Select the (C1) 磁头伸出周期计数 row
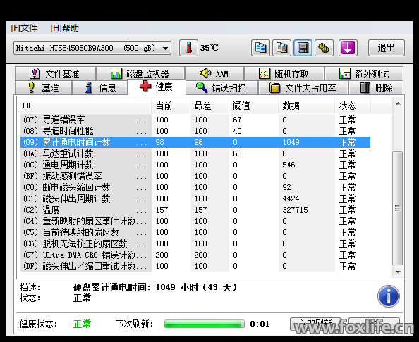 (195, 198)
